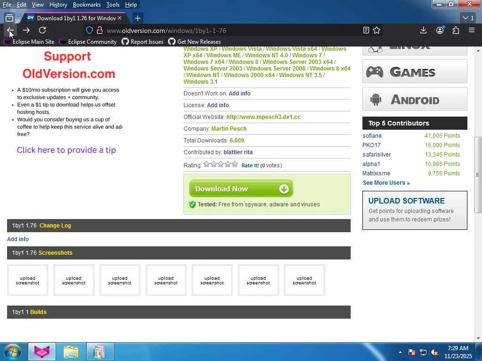The height and width of the screenshot is (361, 482).
Task: Click the Rate It! link
Action: tap(250, 165)
